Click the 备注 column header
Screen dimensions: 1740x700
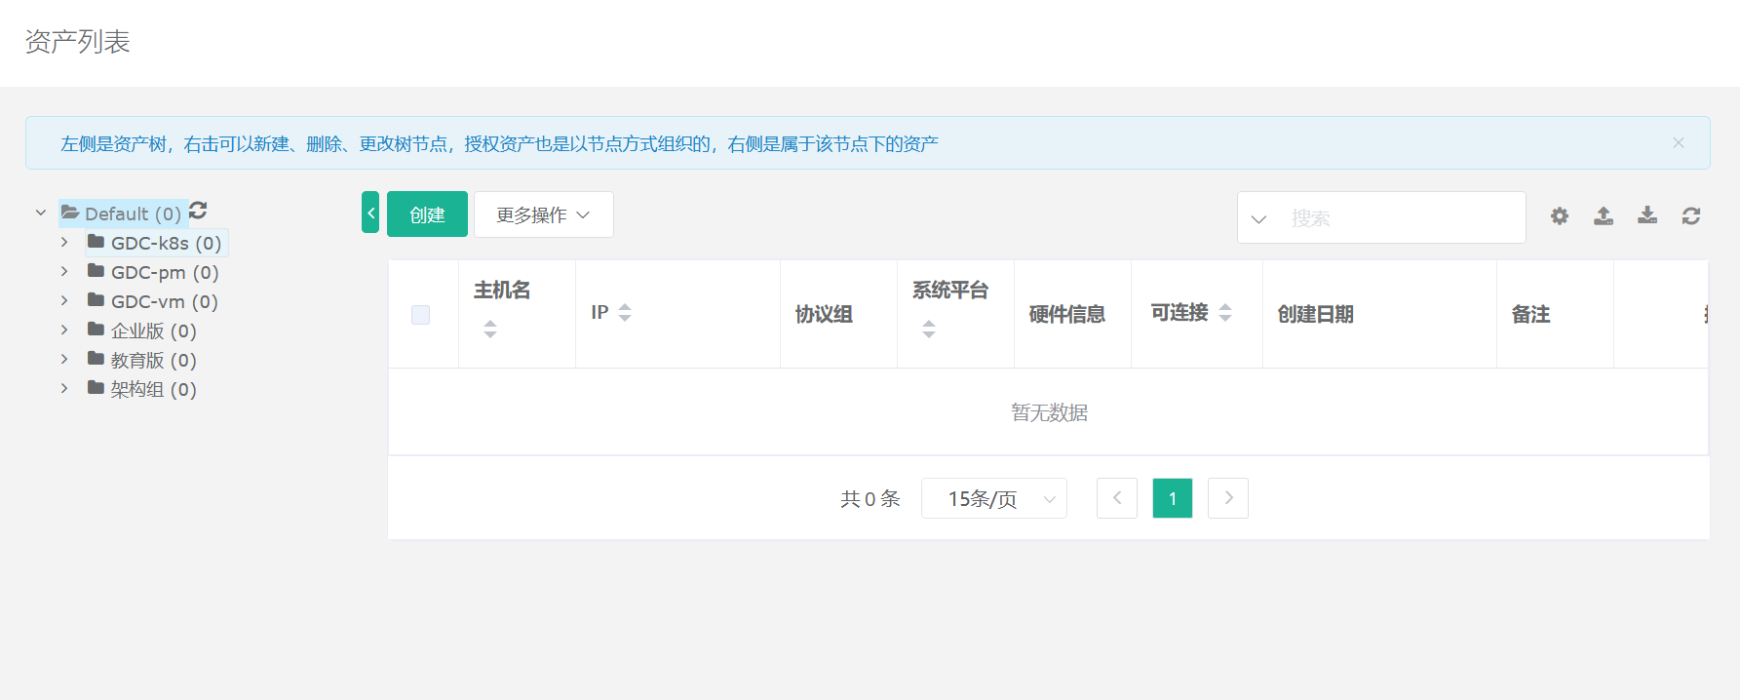tap(1530, 314)
